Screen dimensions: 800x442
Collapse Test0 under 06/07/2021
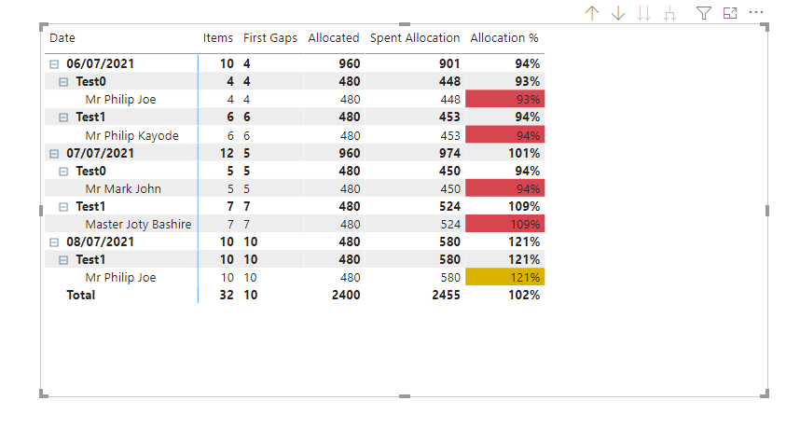(x=63, y=82)
